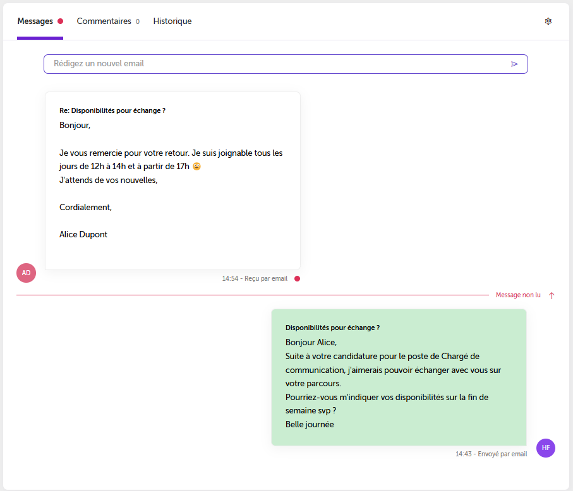Click the HF sender avatar
The image size is (573, 491).
546,448
